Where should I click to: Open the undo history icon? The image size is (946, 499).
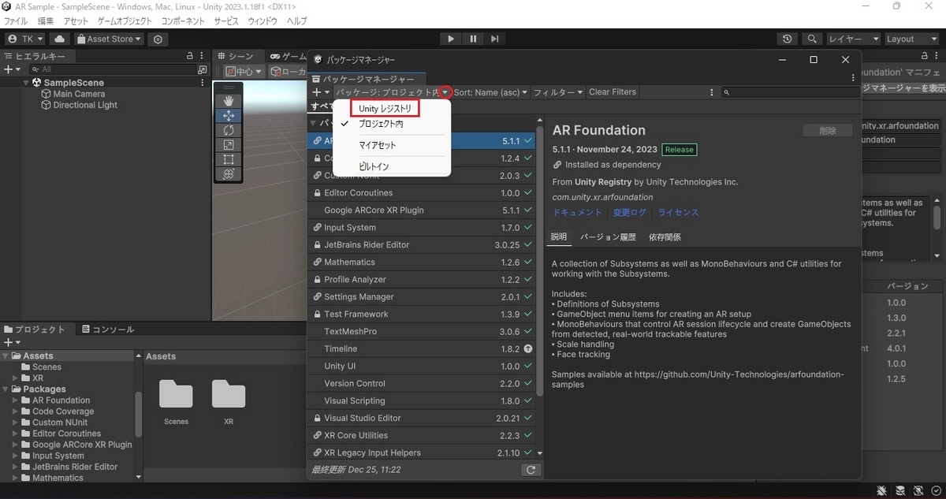[787, 39]
